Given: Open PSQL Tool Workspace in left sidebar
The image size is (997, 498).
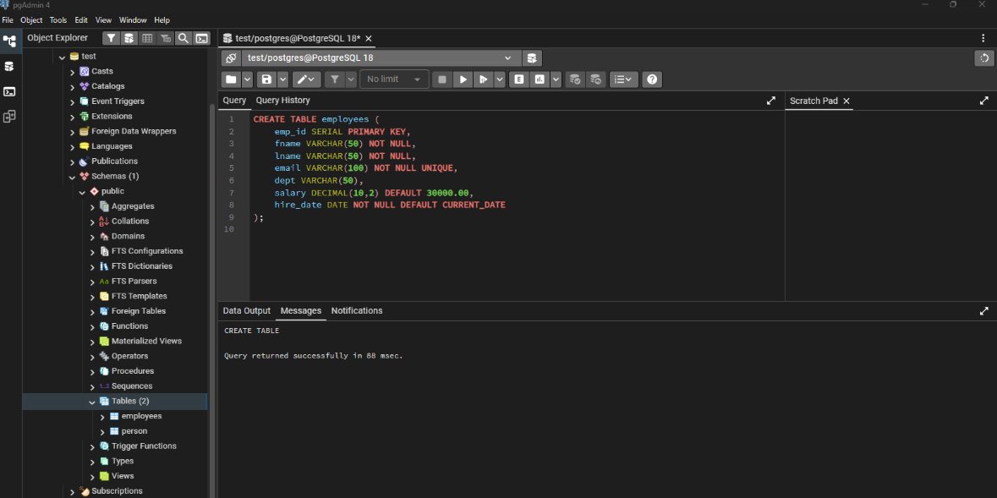Looking at the screenshot, I should (9, 91).
